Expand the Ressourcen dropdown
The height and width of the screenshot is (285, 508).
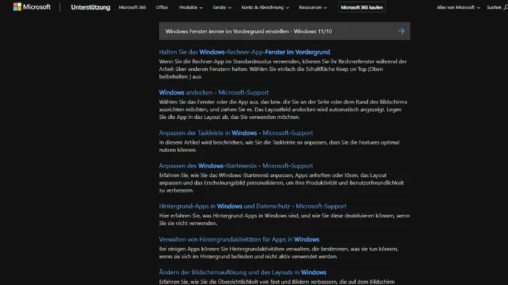313,7
